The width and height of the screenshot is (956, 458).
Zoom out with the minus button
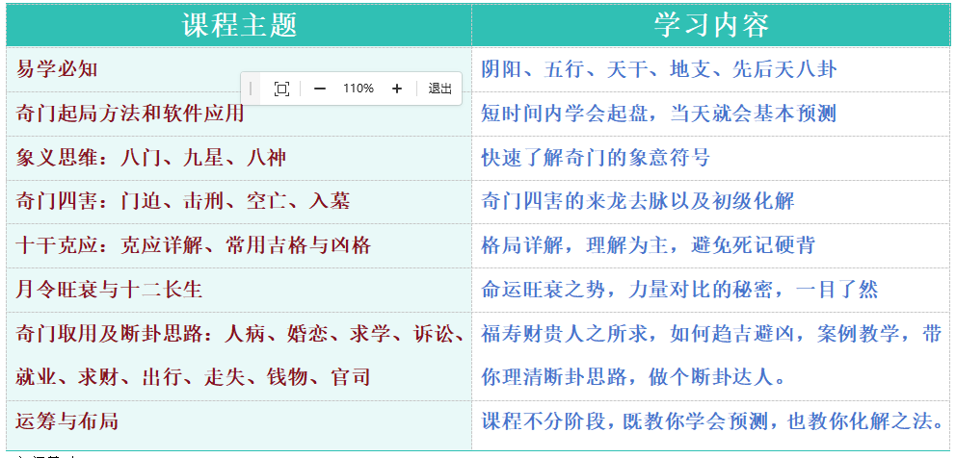click(320, 89)
